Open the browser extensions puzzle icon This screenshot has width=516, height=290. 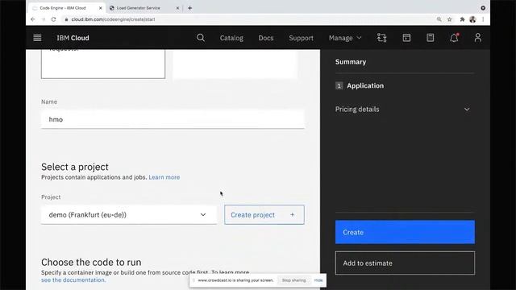tap(462, 19)
